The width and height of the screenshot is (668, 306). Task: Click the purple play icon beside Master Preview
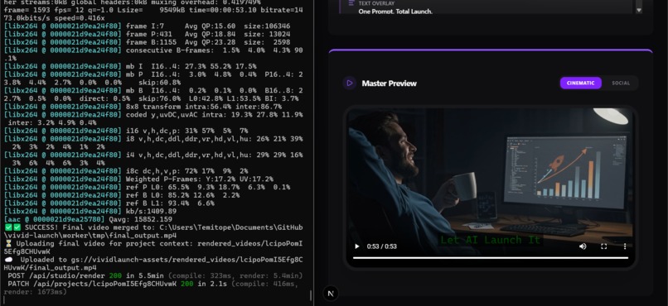point(350,83)
